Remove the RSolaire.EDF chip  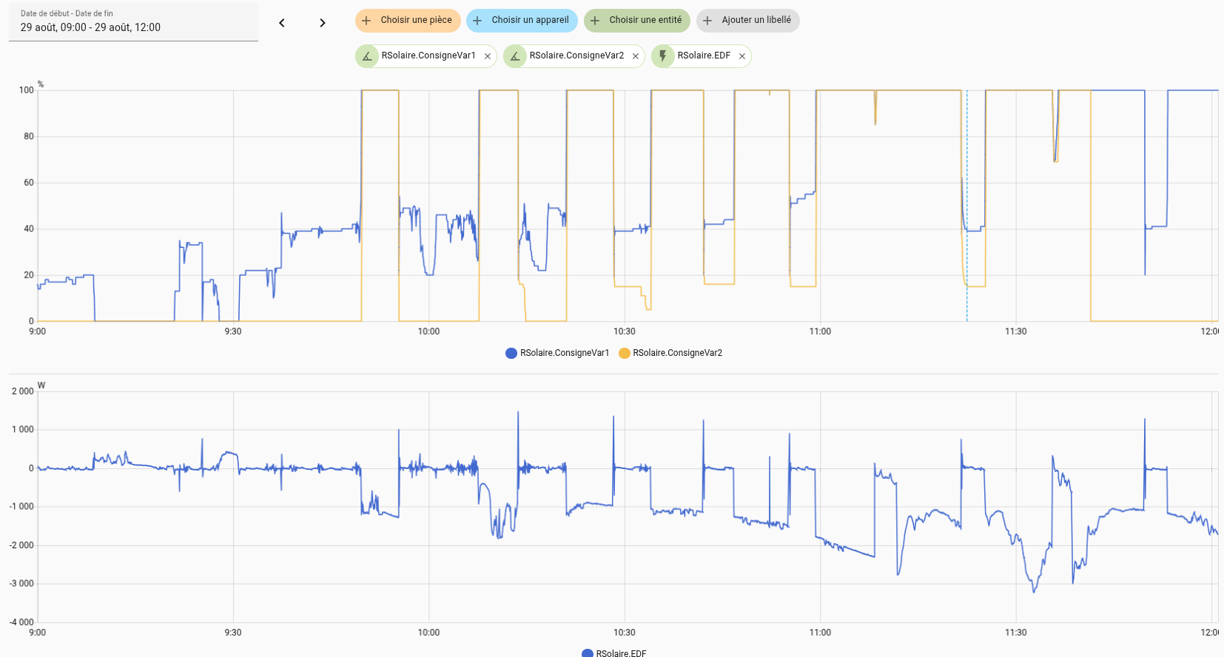click(742, 56)
